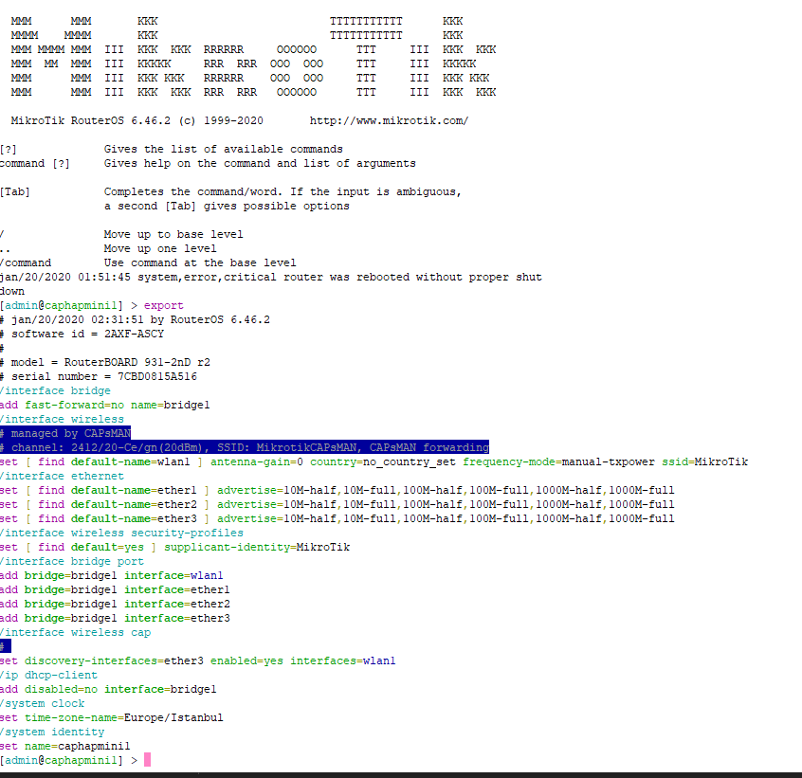This screenshot has width=802, height=778.
Task: Click '[Tab]' help key label
Action: click(x=15, y=191)
